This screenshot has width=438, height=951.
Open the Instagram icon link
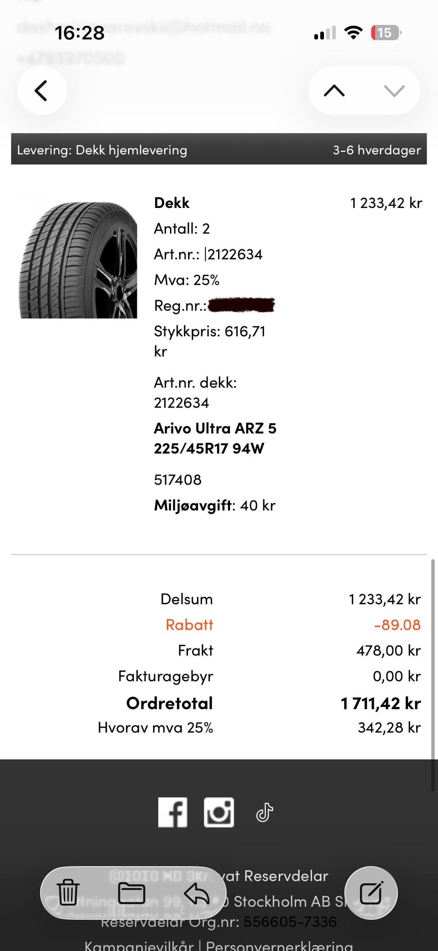219,812
